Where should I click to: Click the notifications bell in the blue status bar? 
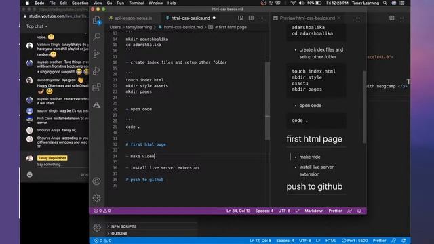coord(404,241)
